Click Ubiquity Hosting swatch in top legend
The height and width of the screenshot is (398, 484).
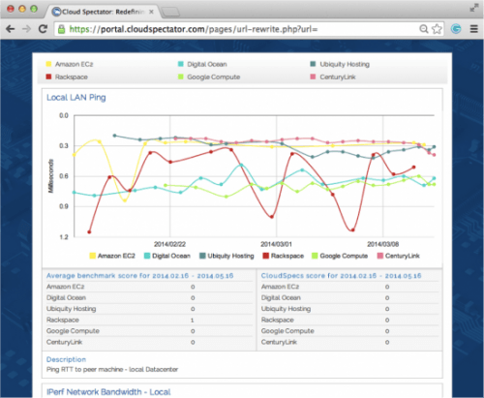coord(313,64)
